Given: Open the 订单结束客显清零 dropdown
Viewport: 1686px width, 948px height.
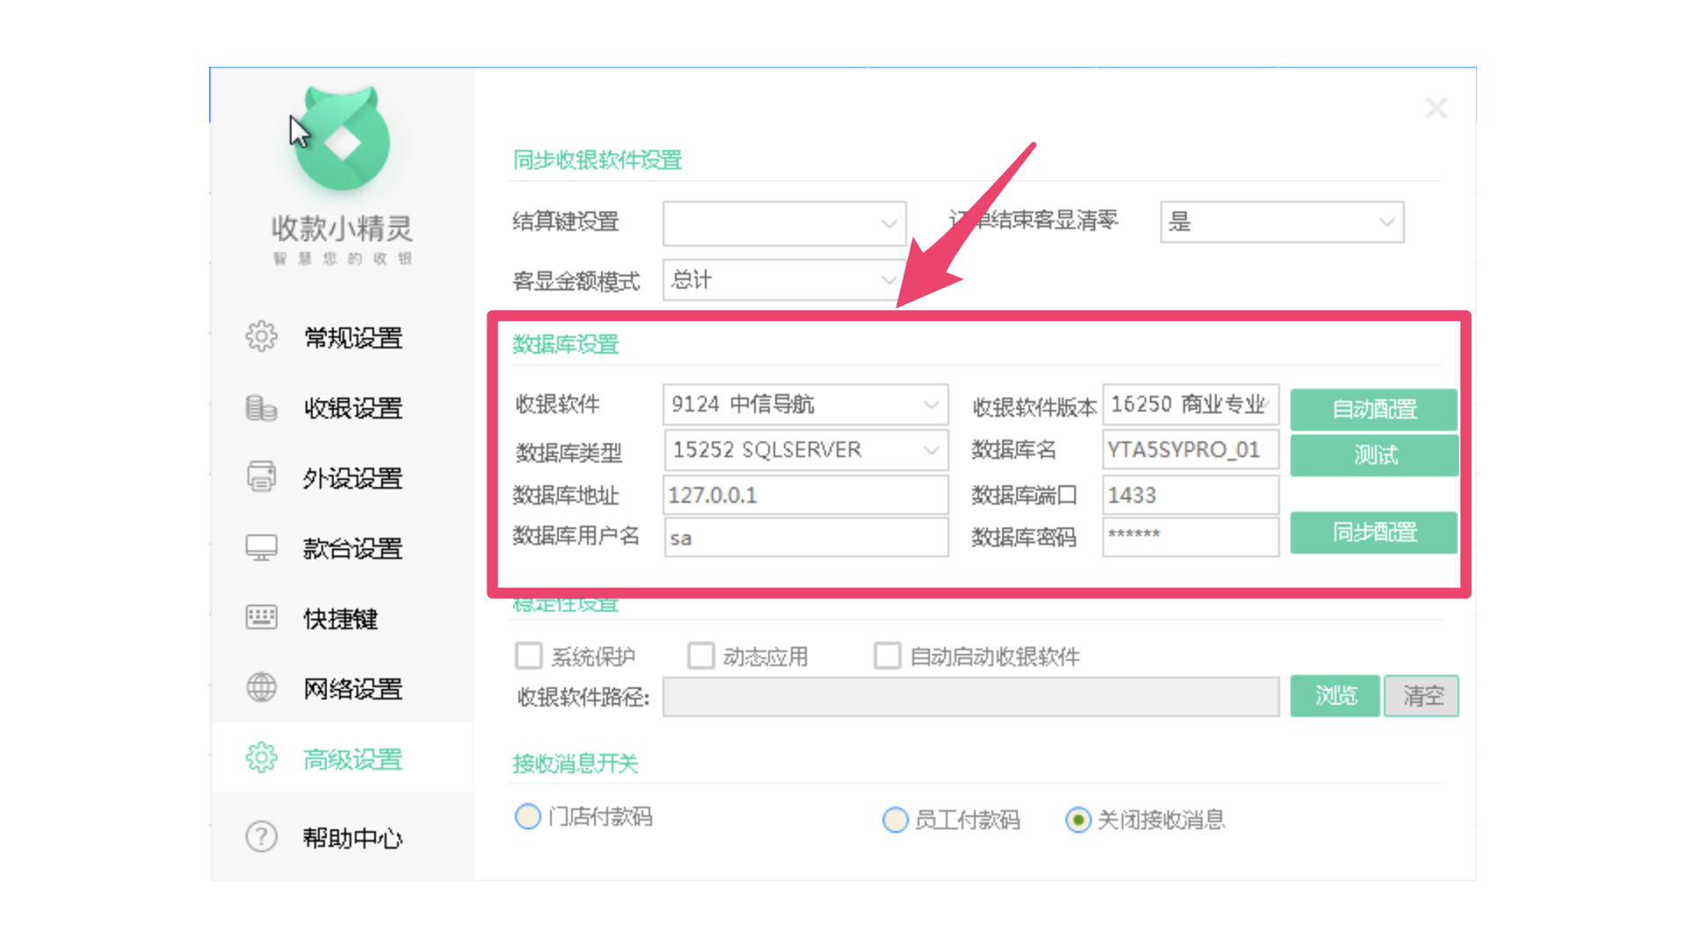Looking at the screenshot, I should pyautogui.click(x=1282, y=221).
